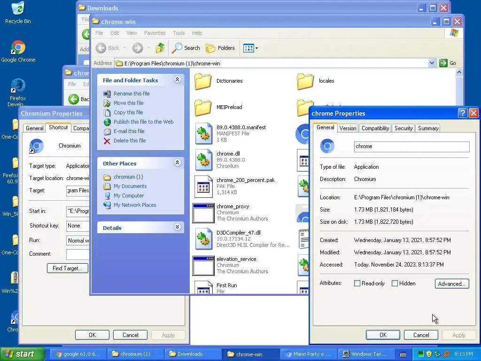481x361 pixels.
Task: Select the Dictionaries folder icon
Action: click(203, 81)
